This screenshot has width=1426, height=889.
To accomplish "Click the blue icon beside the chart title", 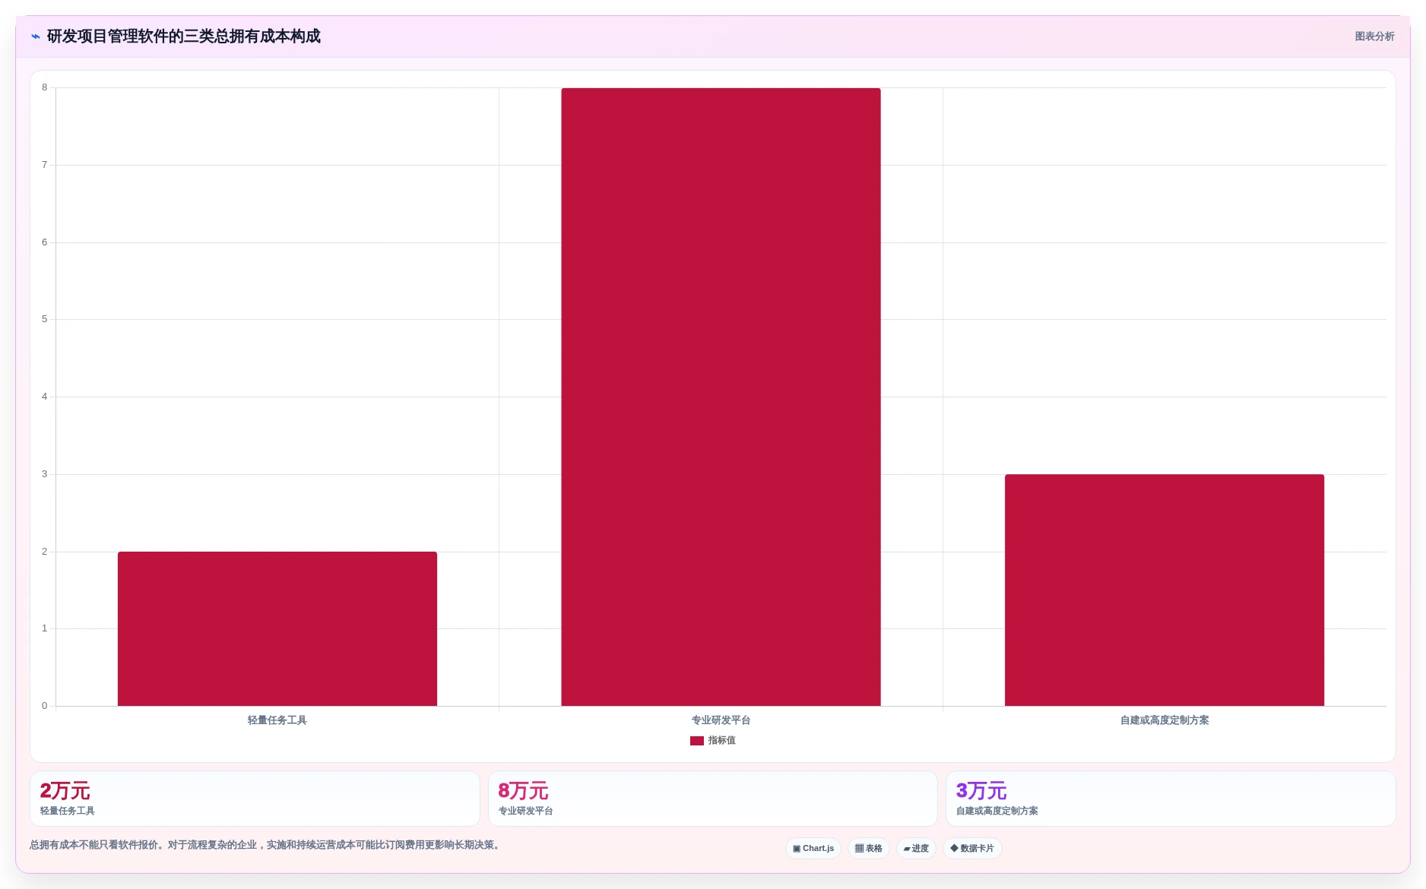I will click(x=35, y=36).
